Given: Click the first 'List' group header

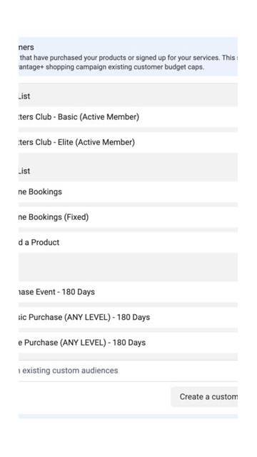Looking at the screenshot, I should click(128, 95).
